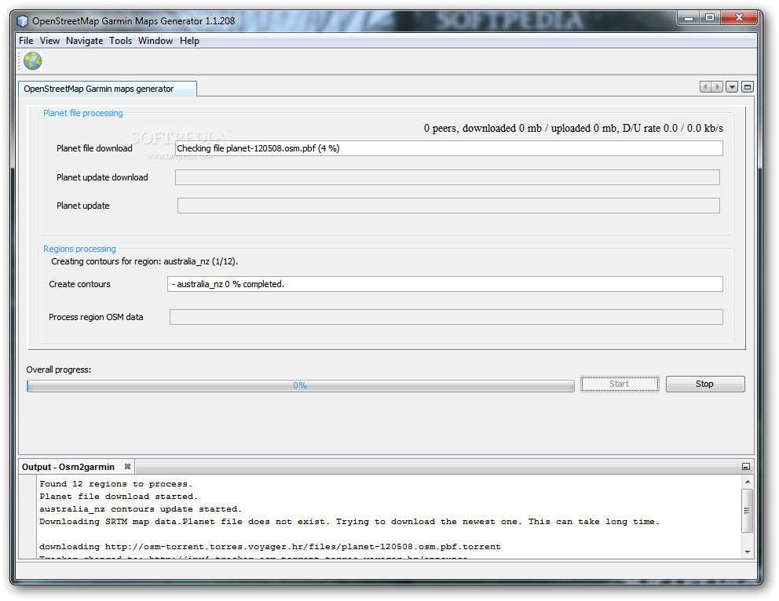Maximize the application window
This screenshot has width=779, height=601.
(710, 18)
